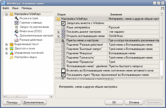Toggle Показывать пункт 'Ярлык приложения' checkbox
The image size is (166, 108).
click(63, 75)
